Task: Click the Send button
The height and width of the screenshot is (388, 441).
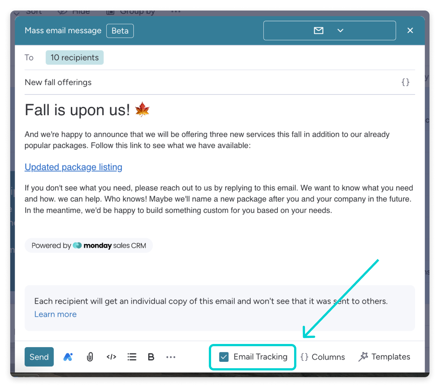Action: point(39,357)
